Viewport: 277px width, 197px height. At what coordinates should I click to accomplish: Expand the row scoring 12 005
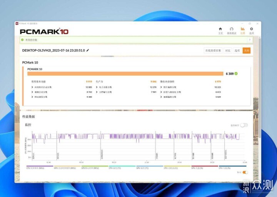click(x=32, y=87)
